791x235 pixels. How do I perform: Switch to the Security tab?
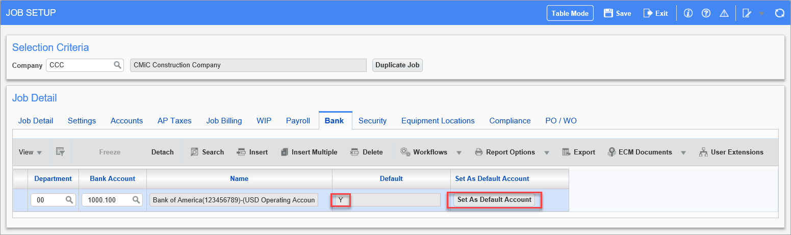pyautogui.click(x=372, y=121)
